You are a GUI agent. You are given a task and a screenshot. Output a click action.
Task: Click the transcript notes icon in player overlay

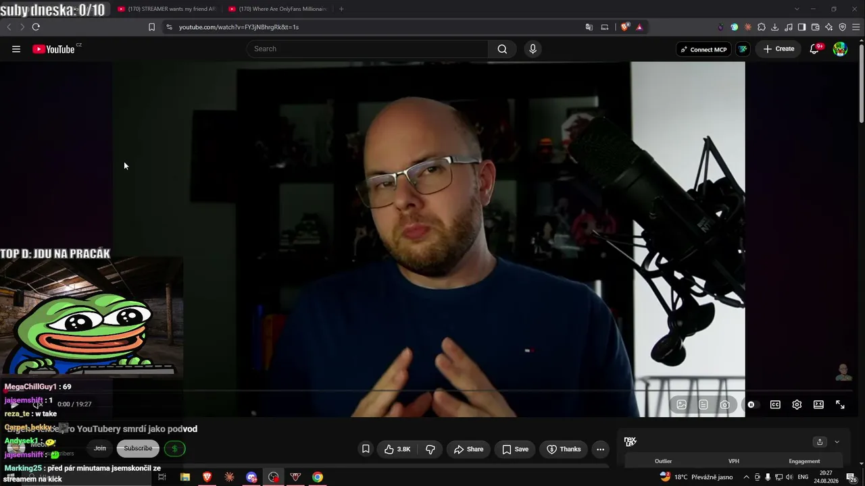pos(703,404)
